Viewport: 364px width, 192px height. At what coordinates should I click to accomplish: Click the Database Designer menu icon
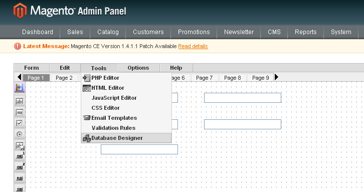(x=87, y=138)
